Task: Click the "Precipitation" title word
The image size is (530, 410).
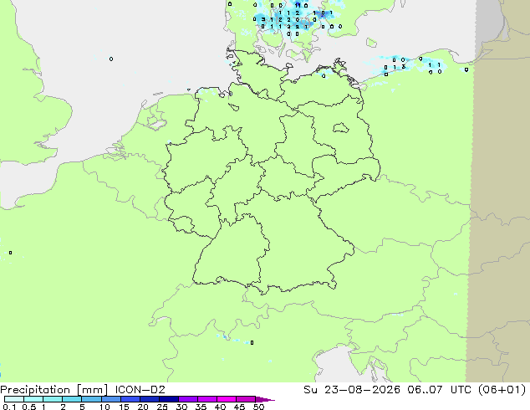Action: [35, 390]
